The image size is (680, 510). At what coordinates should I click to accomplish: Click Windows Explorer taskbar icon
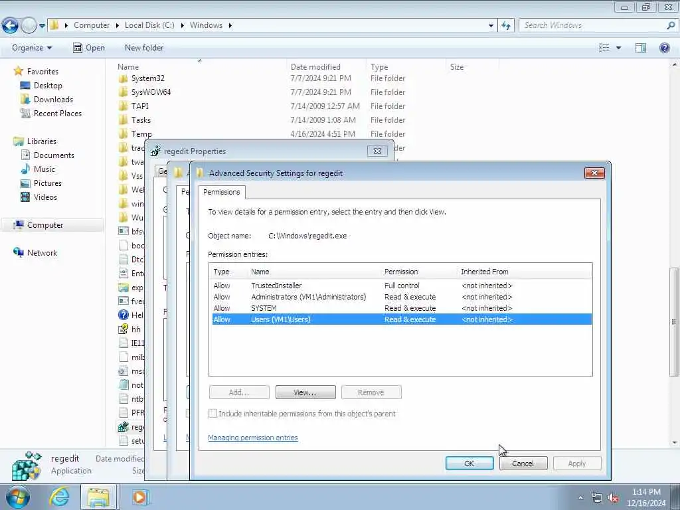pos(98,497)
